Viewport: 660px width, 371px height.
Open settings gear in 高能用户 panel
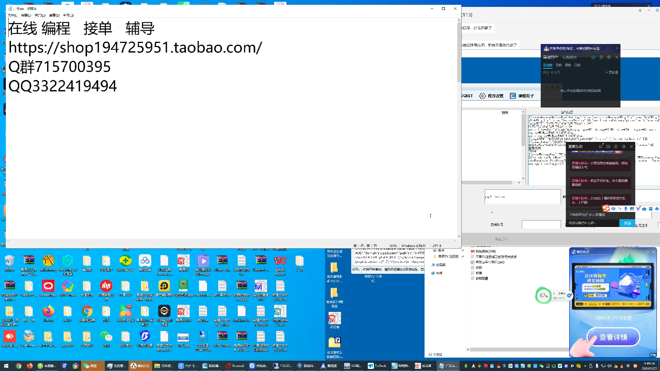(x=609, y=57)
